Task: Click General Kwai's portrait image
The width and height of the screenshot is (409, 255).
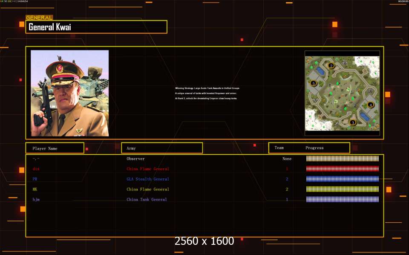Action: coord(69,93)
